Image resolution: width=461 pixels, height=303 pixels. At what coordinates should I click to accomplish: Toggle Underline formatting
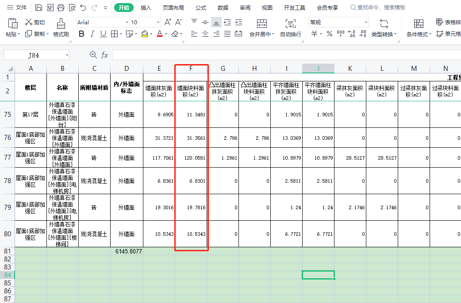point(103,34)
